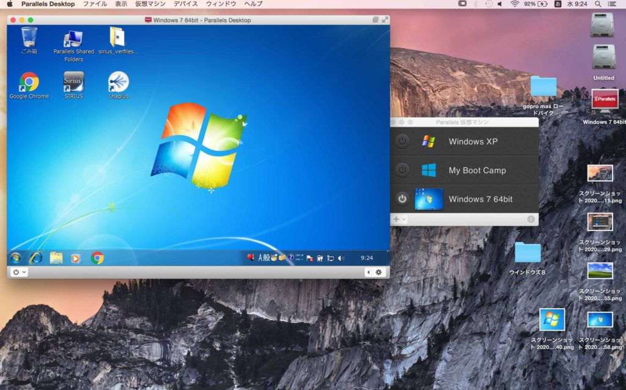
Task: Expand the status bar arrow beside gear
Action: click(369, 272)
